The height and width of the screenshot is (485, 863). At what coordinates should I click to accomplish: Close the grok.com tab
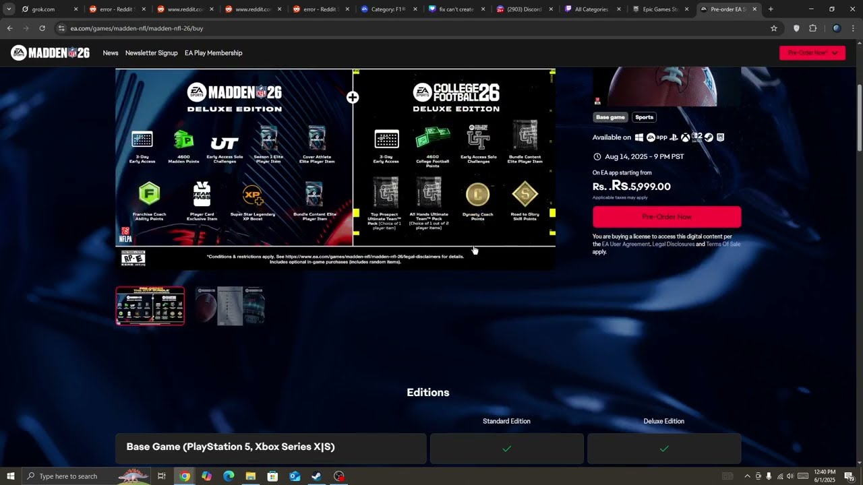76,9
